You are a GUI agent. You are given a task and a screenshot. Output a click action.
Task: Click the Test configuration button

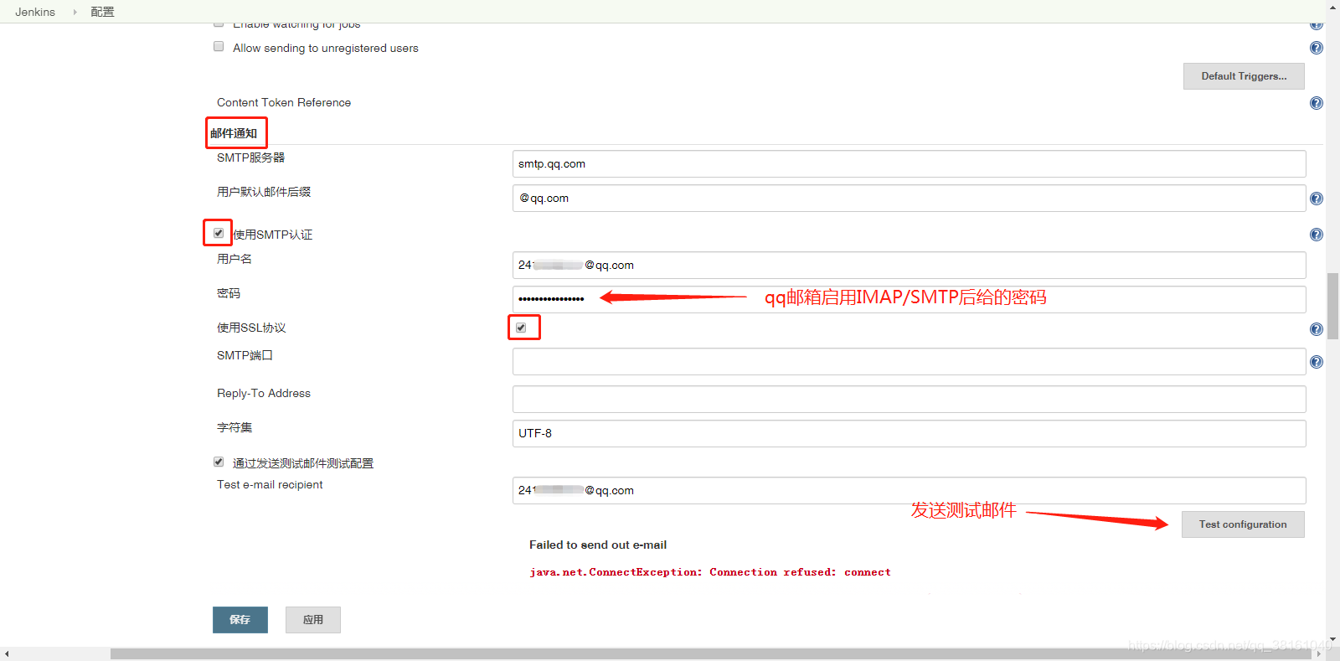click(1243, 524)
